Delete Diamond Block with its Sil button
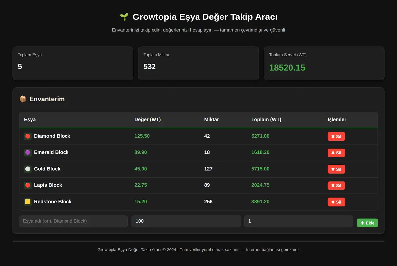This screenshot has width=397, height=266. (x=336, y=136)
